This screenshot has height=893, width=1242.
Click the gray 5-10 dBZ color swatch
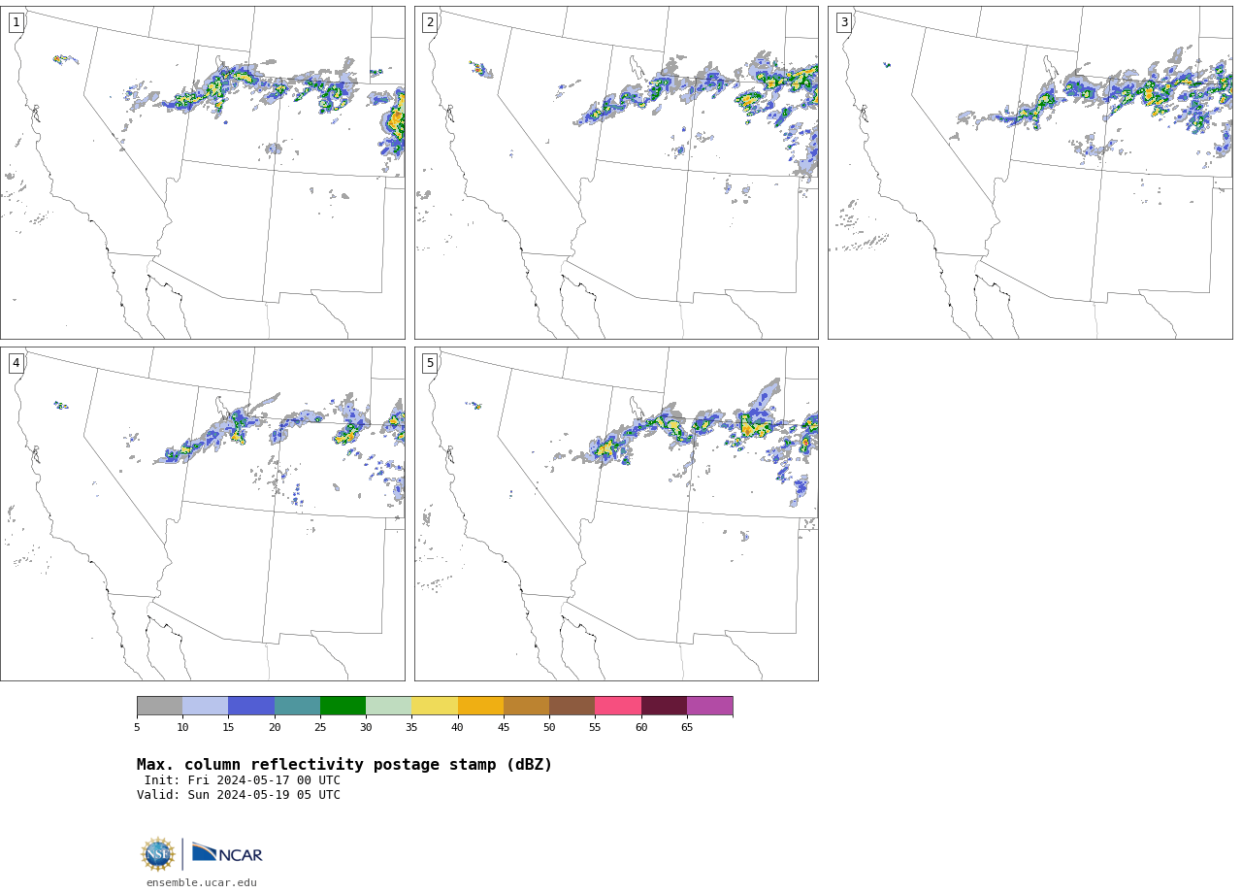click(x=159, y=706)
